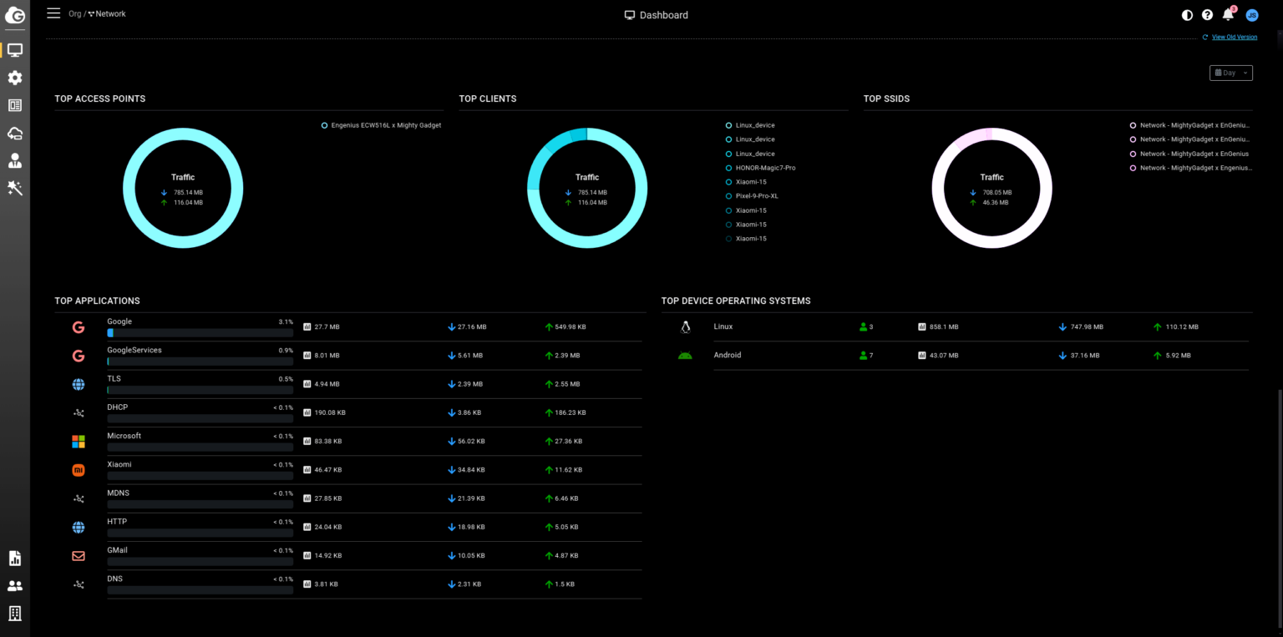Open the hamburger navigation menu
The height and width of the screenshot is (637, 1283).
(x=53, y=13)
